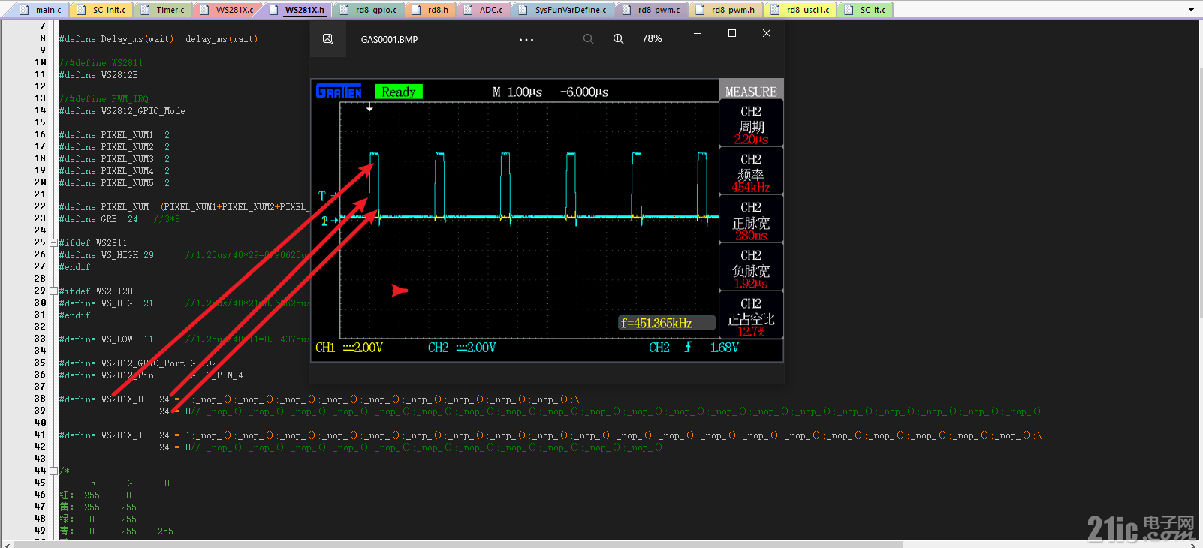The image size is (1203, 548).
Task: Click the '#define WS281X_1' macro on line 41
Action: tap(101, 435)
